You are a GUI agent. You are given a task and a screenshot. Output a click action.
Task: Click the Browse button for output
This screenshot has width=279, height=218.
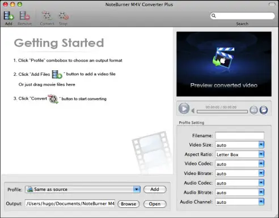click(x=129, y=204)
